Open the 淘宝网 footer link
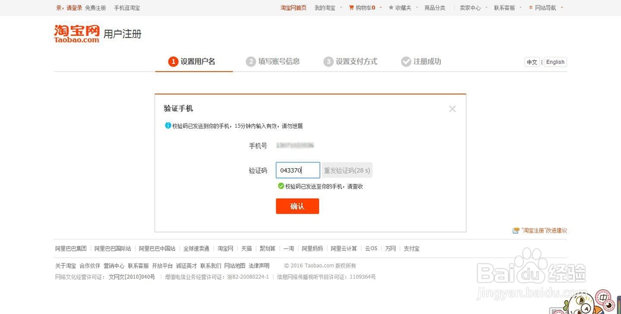 (225, 249)
